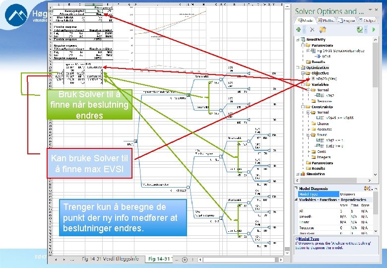Open the task pane options arrow
Viewport: 387px width, 268px height.
tap(370, 9)
